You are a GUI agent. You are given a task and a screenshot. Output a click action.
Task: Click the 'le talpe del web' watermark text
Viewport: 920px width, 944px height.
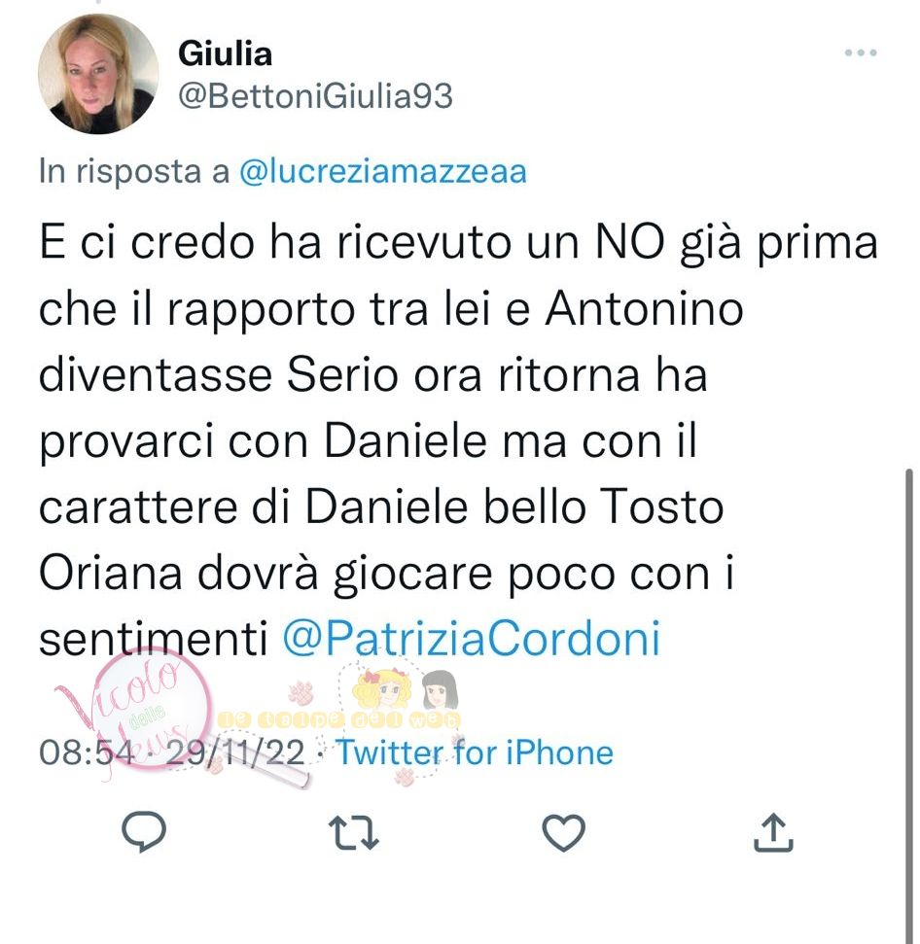[338, 720]
